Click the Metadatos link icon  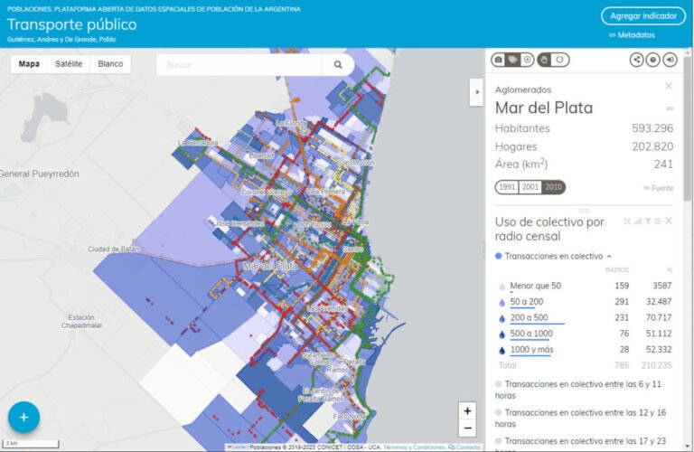coord(612,35)
